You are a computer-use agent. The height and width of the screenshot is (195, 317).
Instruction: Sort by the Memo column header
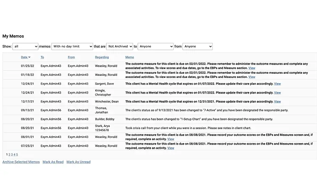click(130, 57)
